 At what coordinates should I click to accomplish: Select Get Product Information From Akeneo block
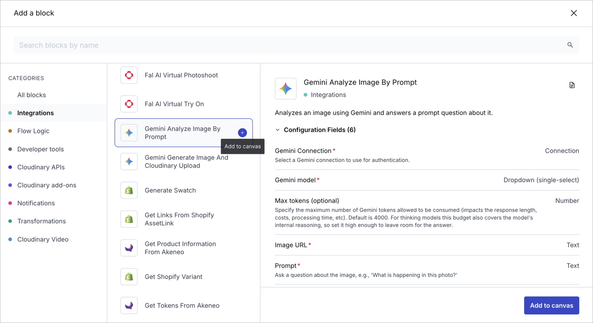184,248
